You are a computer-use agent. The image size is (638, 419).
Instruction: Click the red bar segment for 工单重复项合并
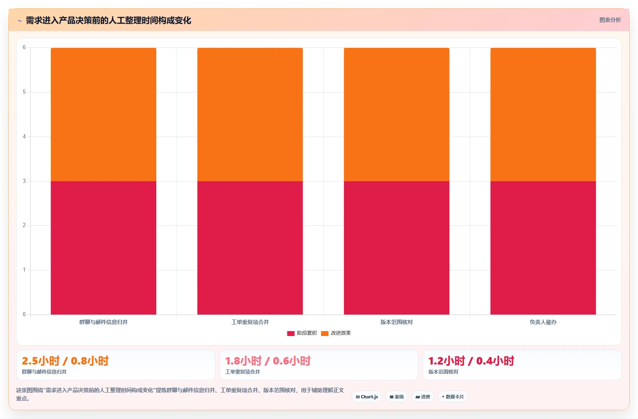tap(250, 248)
